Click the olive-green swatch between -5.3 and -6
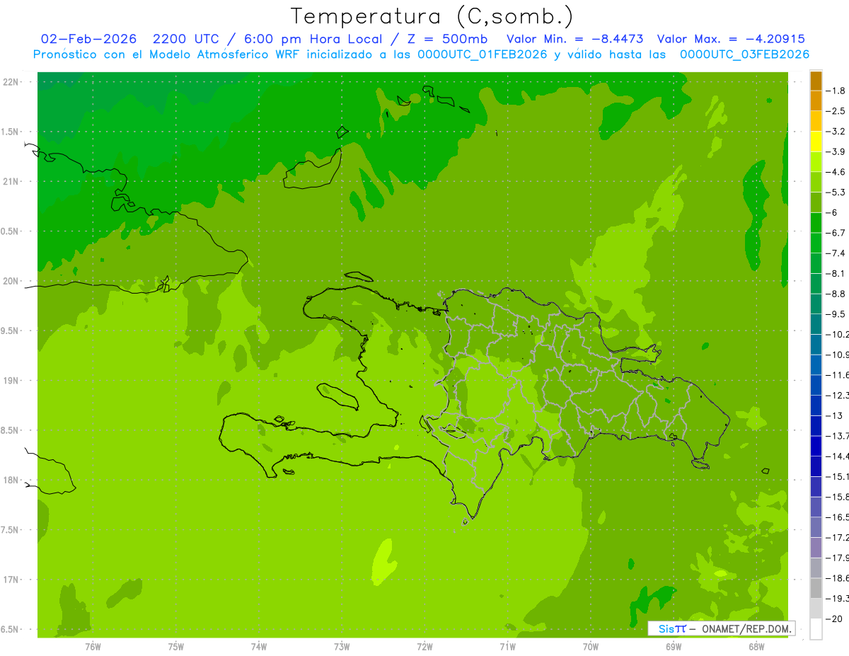The image size is (849, 656). coord(816,202)
